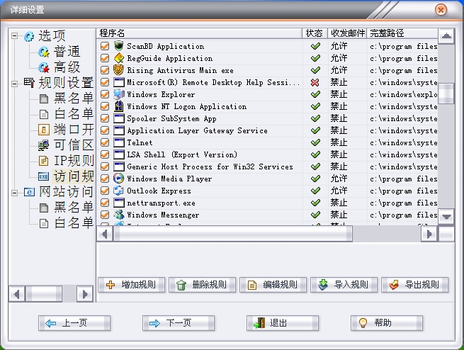Click the nettransport.exe window icon
The image size is (464, 350).
coord(119,203)
